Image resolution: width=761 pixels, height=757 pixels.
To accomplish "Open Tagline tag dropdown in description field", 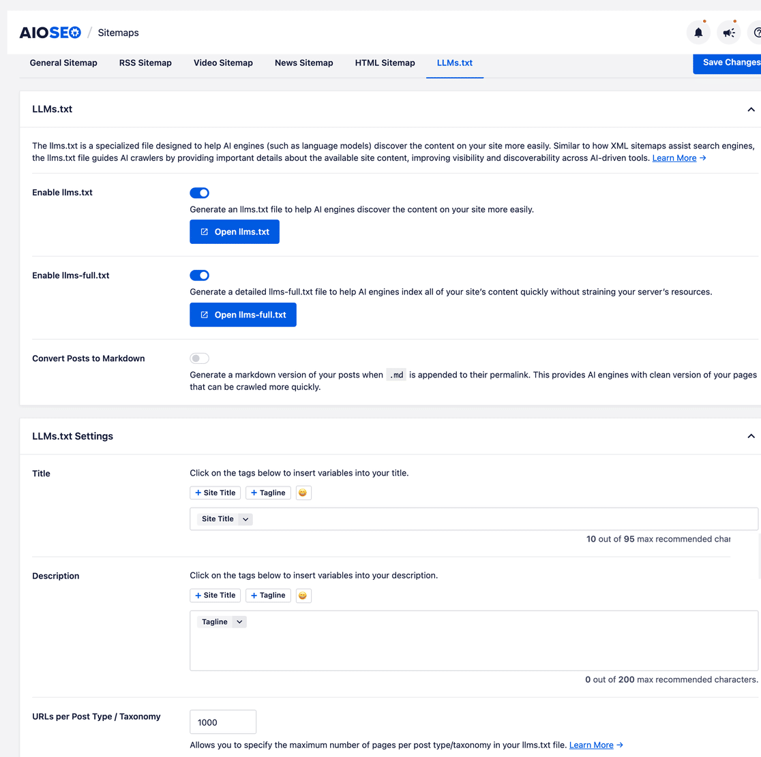I will click(239, 621).
